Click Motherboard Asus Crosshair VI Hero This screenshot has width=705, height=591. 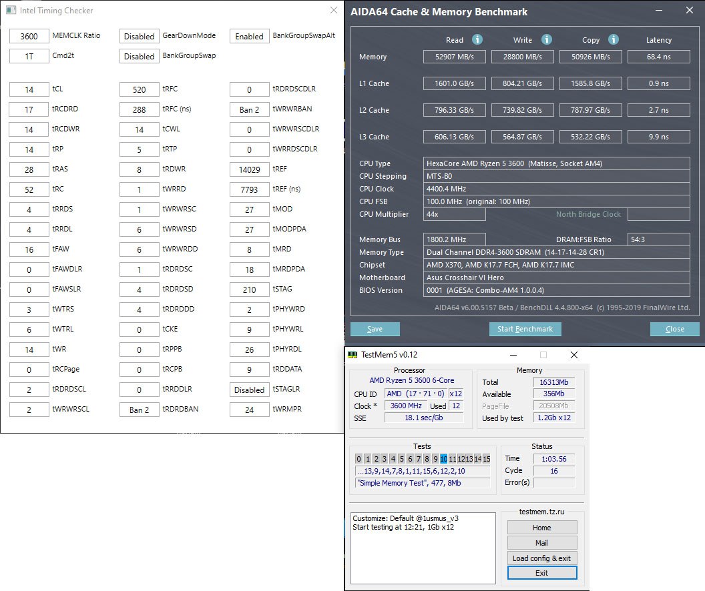[x=557, y=277]
